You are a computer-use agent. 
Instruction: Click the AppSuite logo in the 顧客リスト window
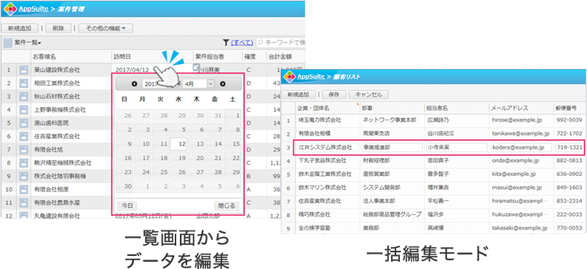[289, 76]
